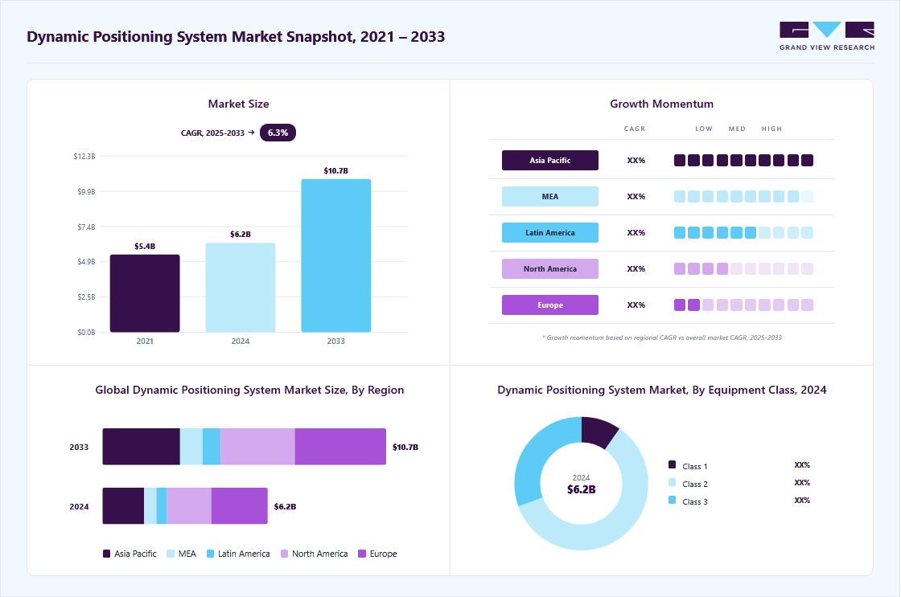Click the Grand View Research logo
The height and width of the screenshot is (597, 901).
[827, 35]
